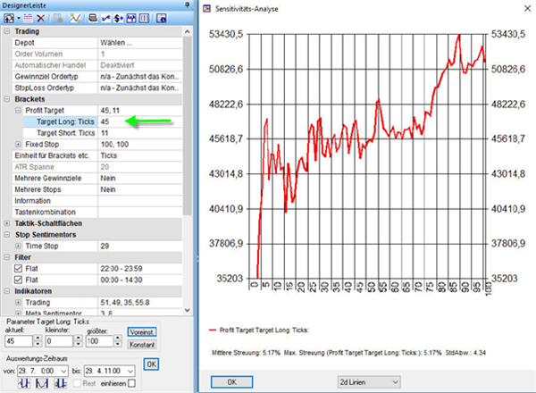Decrease 'kleinster' value with down spinner arrow

[79, 344]
